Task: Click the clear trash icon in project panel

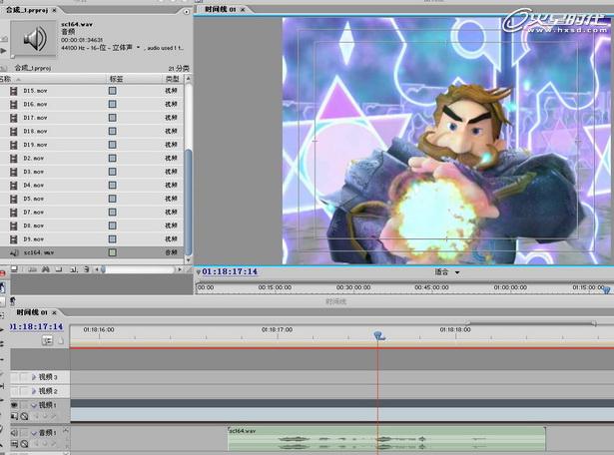Action: [x=87, y=269]
